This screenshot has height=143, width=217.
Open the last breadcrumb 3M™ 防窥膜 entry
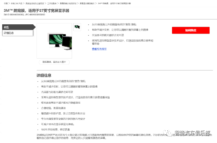114,3
